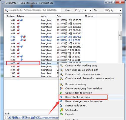Screen dimensions: 126x120
Task: Select revision 1636 row
Action: 50,37
